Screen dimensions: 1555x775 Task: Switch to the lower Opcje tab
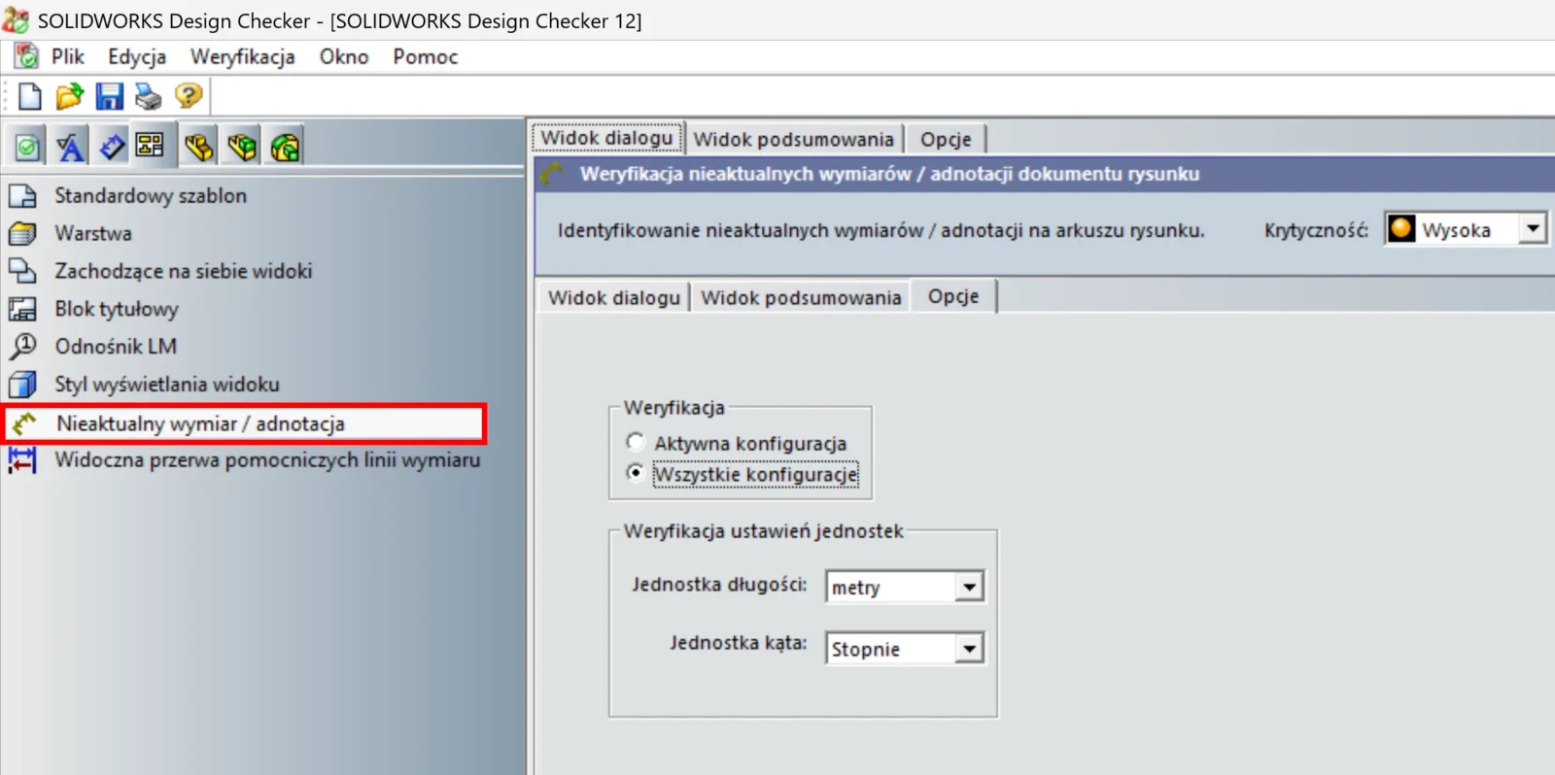click(x=953, y=296)
